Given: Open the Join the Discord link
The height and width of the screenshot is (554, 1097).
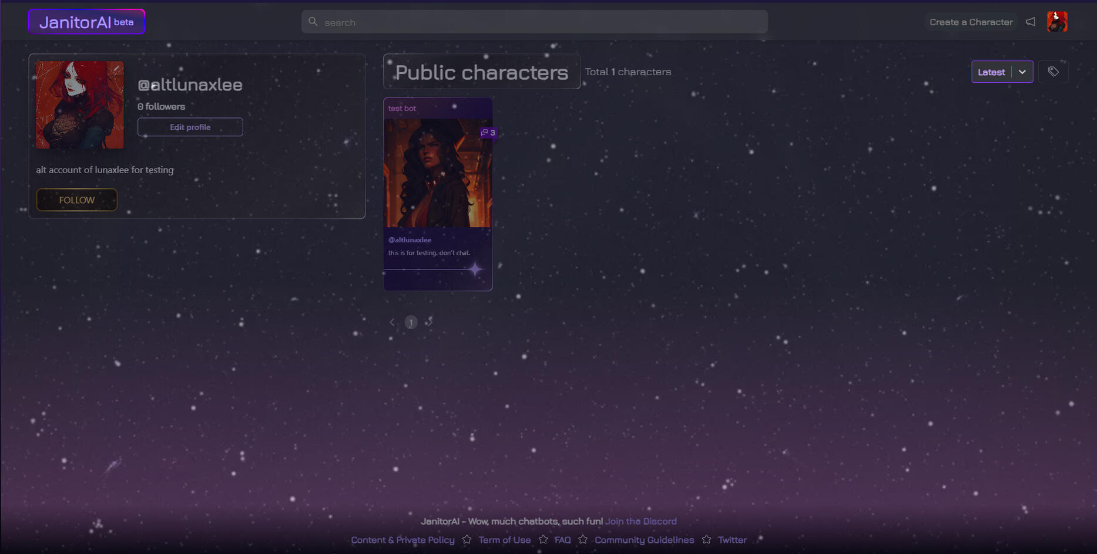Looking at the screenshot, I should [x=640, y=521].
